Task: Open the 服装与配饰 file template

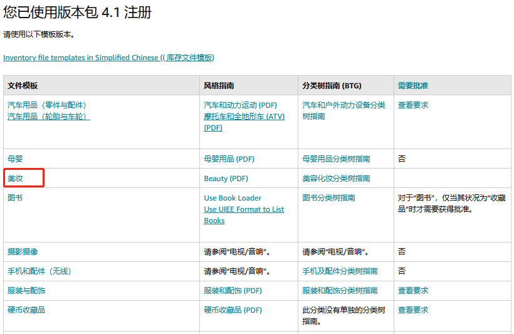Action: pos(26,290)
